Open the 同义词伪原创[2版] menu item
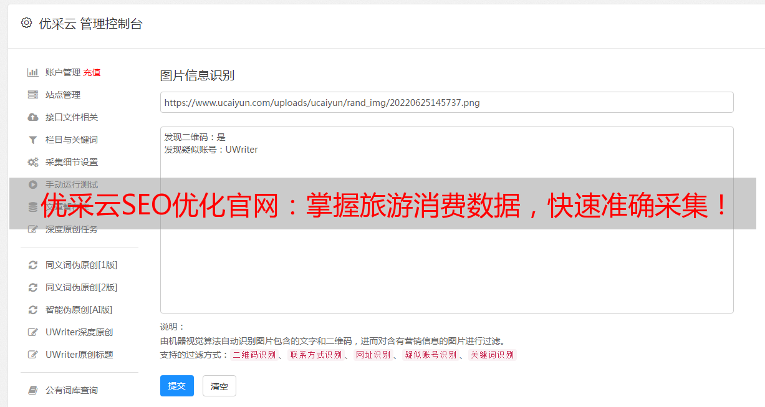This screenshot has width=765, height=407. point(81,287)
